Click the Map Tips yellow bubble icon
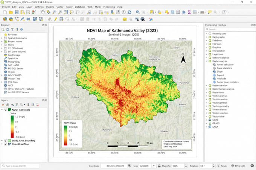This screenshot has width=256, height=170. click(210, 12)
